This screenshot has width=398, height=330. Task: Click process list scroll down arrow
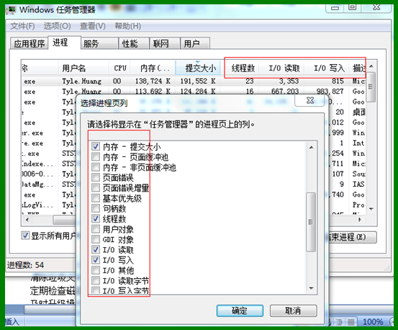point(371,209)
